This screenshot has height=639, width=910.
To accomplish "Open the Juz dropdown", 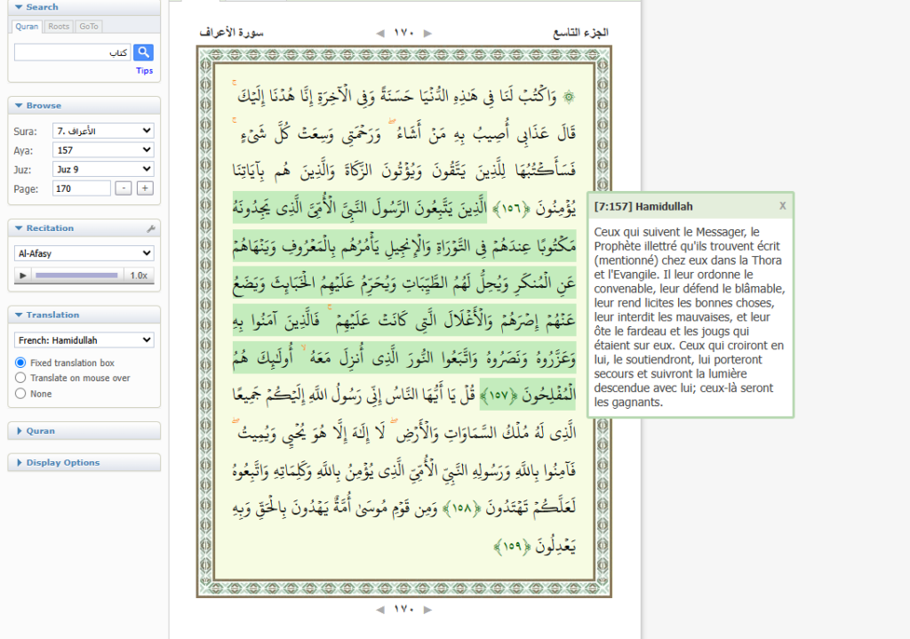I will tap(103, 169).
